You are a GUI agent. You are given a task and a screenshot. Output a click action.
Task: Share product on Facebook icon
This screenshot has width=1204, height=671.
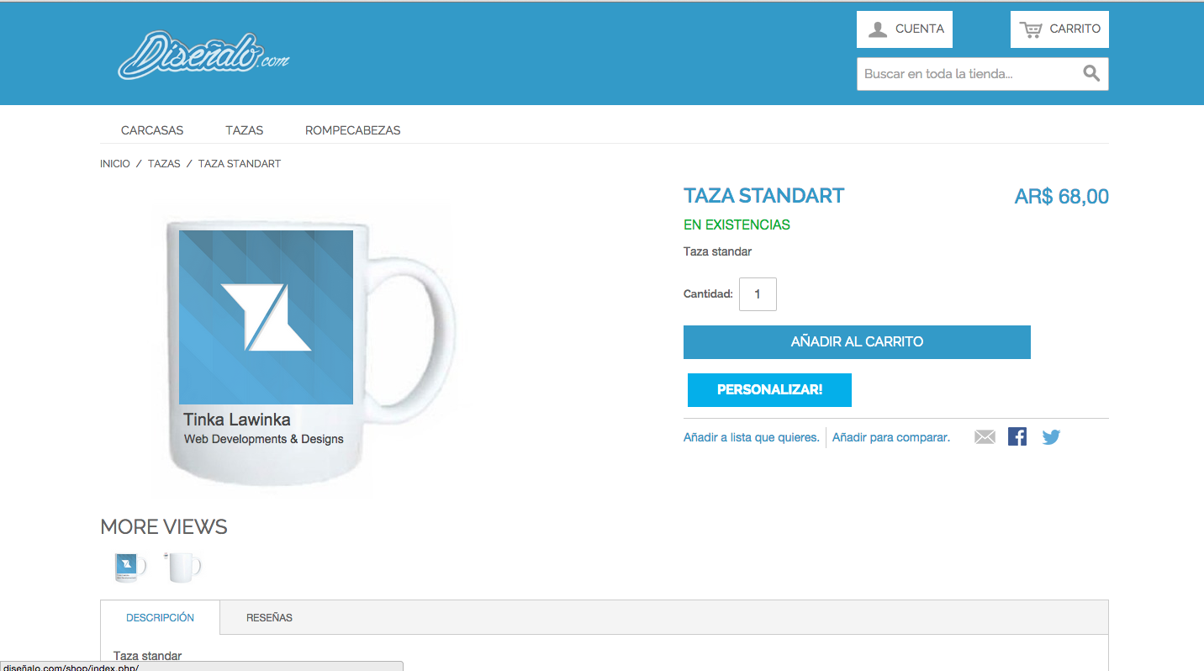coord(1017,437)
